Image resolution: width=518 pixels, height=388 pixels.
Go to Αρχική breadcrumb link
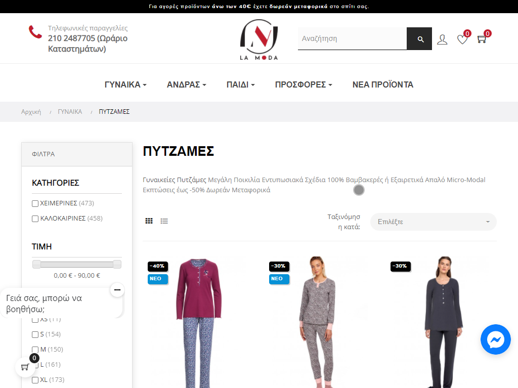pyautogui.click(x=31, y=112)
